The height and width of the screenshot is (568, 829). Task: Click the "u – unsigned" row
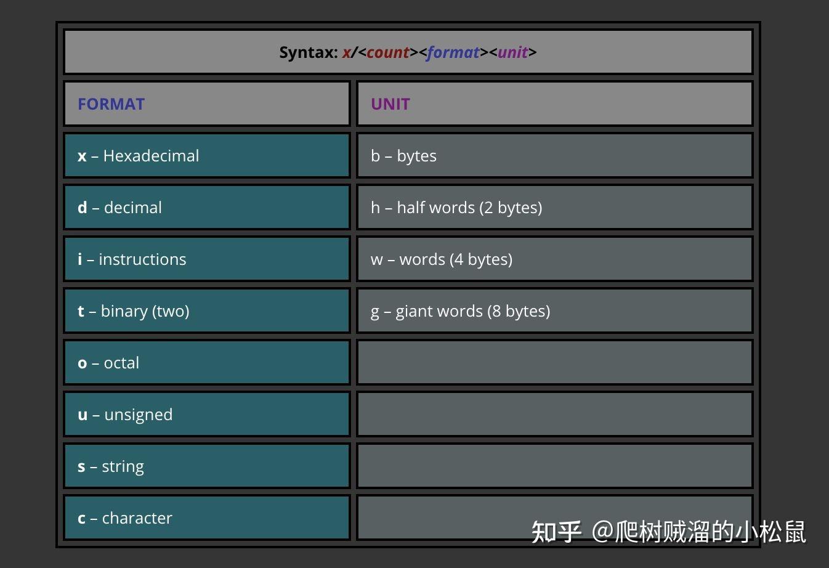(x=207, y=414)
